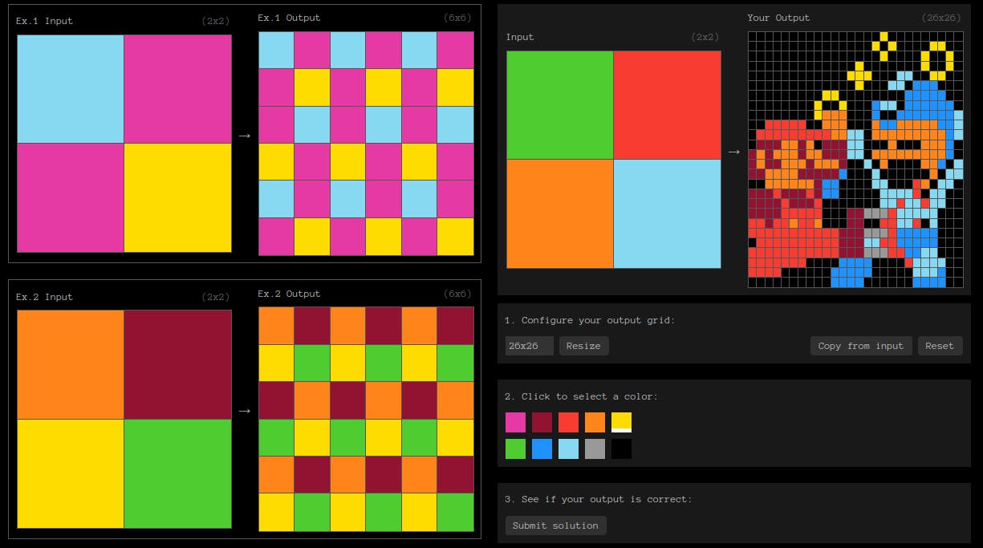This screenshot has width=983, height=548.
Task: Pick the green swatch in the palette
Action: click(515, 449)
